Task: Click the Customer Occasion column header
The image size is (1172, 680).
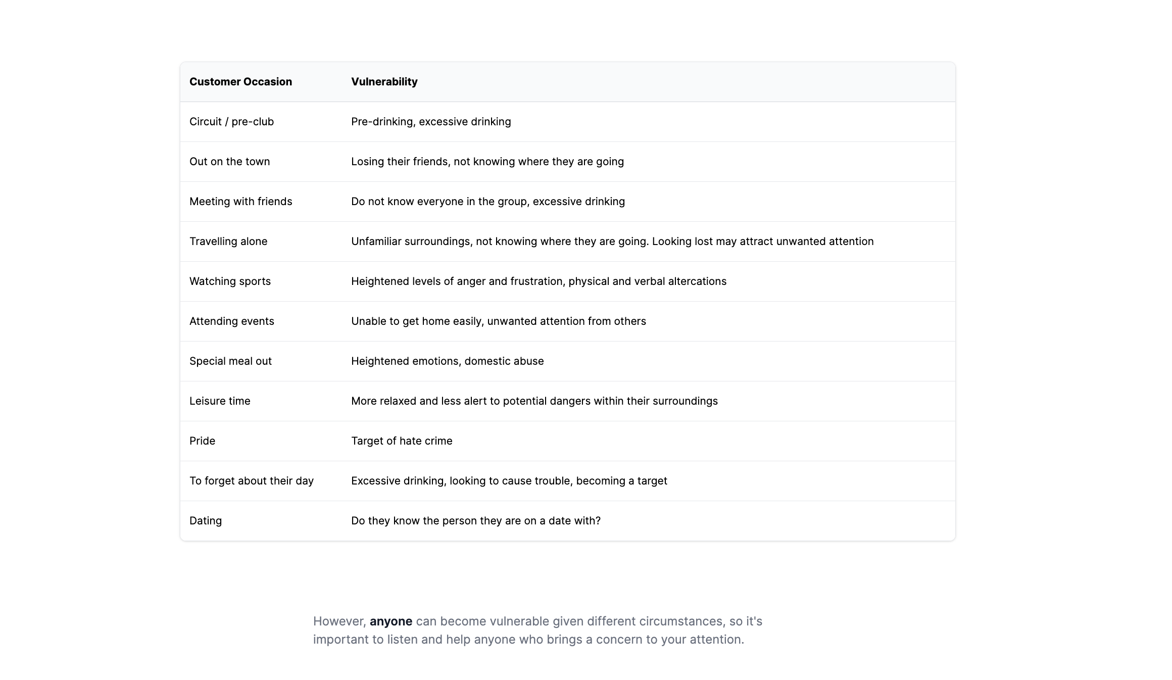Action: click(x=240, y=82)
